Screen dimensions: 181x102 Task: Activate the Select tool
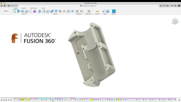114,11
